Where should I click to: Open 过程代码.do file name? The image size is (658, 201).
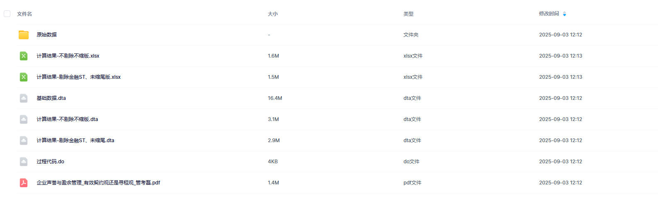(x=50, y=162)
